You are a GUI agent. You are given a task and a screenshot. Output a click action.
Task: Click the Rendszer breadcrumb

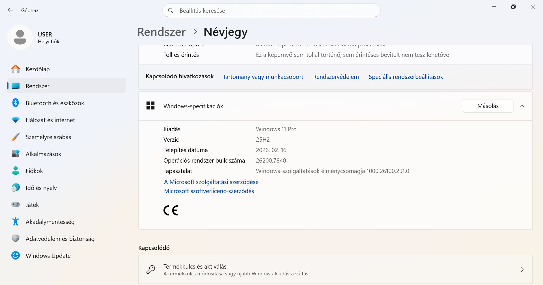point(161,32)
